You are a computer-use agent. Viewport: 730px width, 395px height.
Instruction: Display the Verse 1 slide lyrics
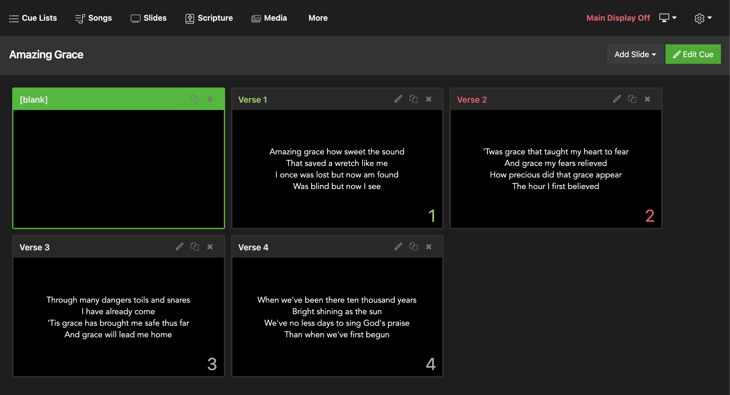pos(337,169)
